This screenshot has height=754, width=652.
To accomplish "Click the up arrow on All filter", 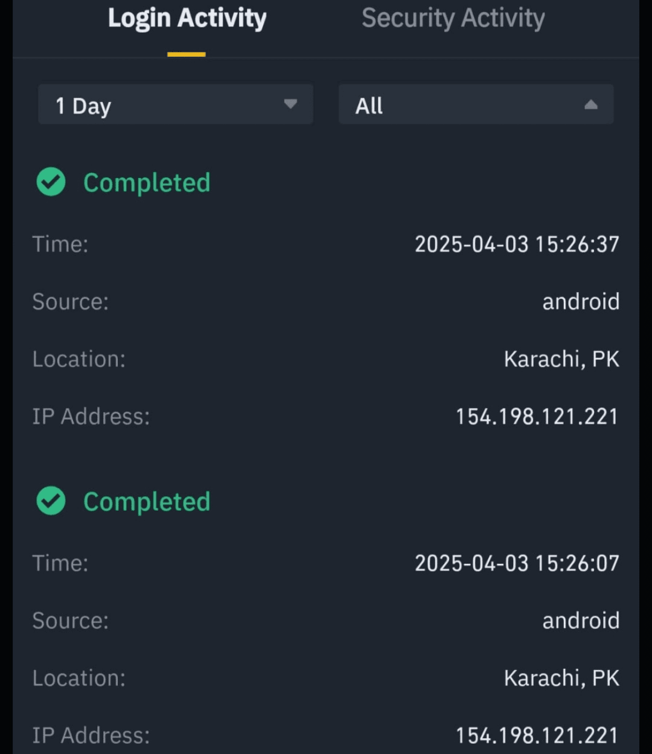I will pyautogui.click(x=591, y=105).
